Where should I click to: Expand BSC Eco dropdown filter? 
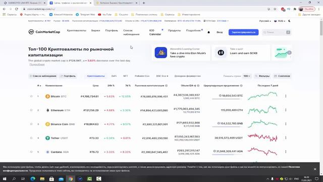[162, 76]
